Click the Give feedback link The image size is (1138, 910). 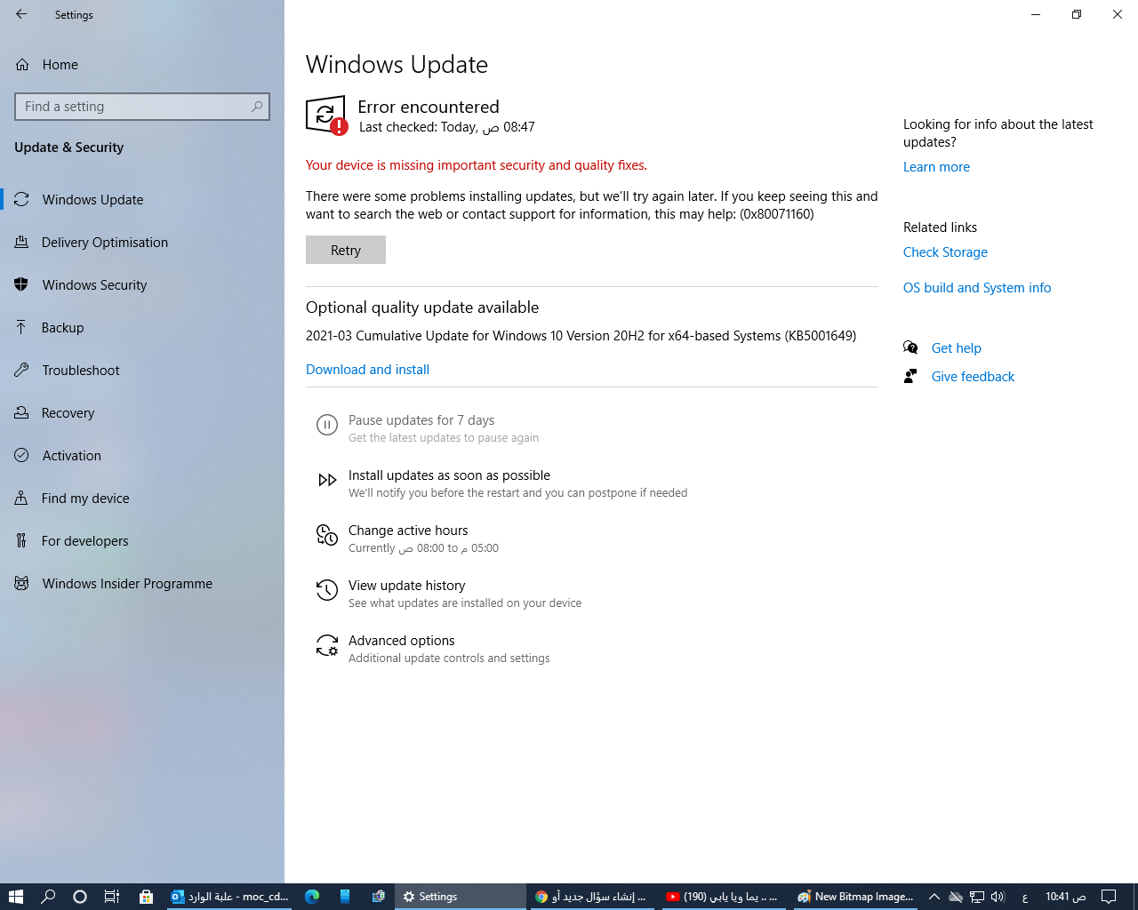click(973, 377)
